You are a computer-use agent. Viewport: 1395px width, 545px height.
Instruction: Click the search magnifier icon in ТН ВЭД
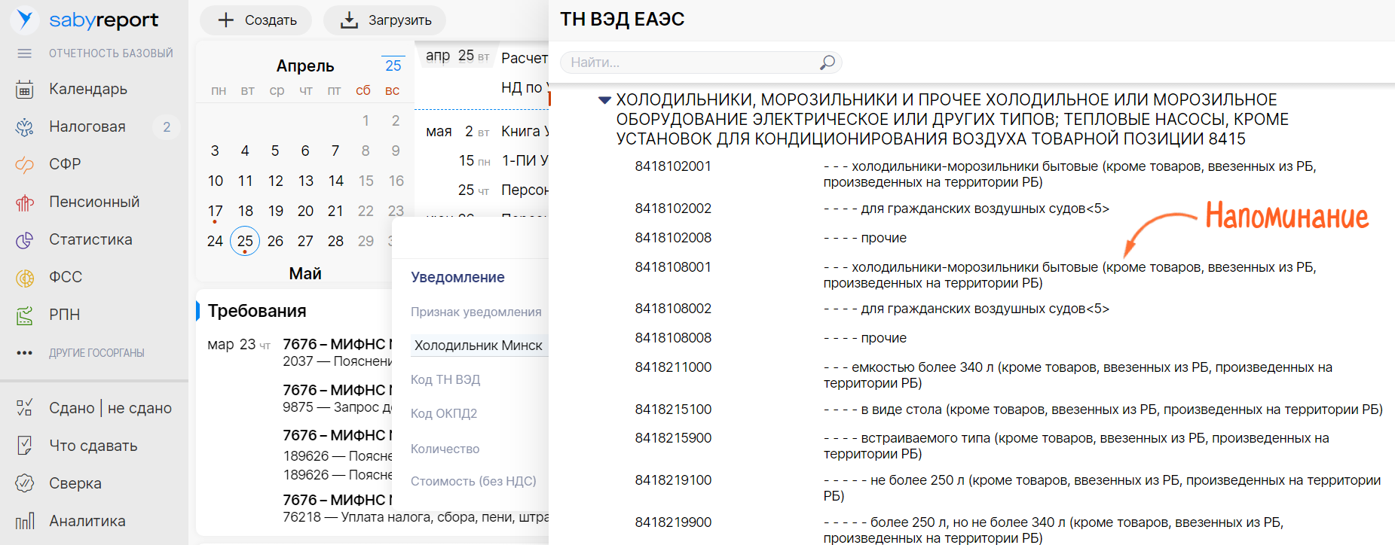coord(827,62)
